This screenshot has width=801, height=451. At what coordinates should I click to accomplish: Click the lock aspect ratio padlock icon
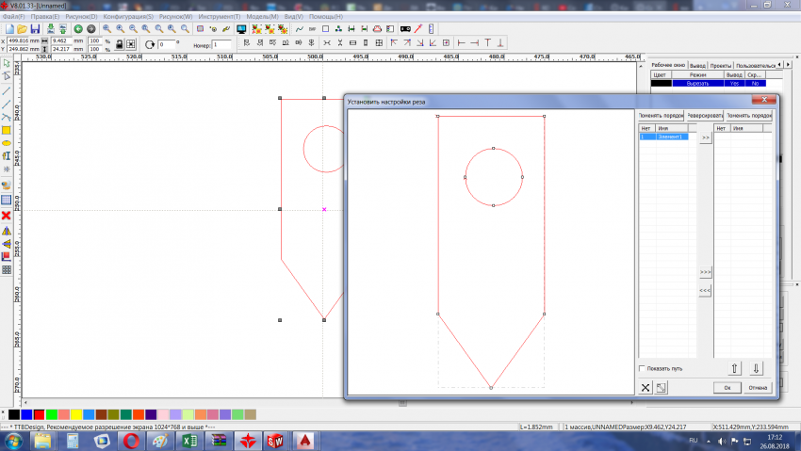click(119, 44)
